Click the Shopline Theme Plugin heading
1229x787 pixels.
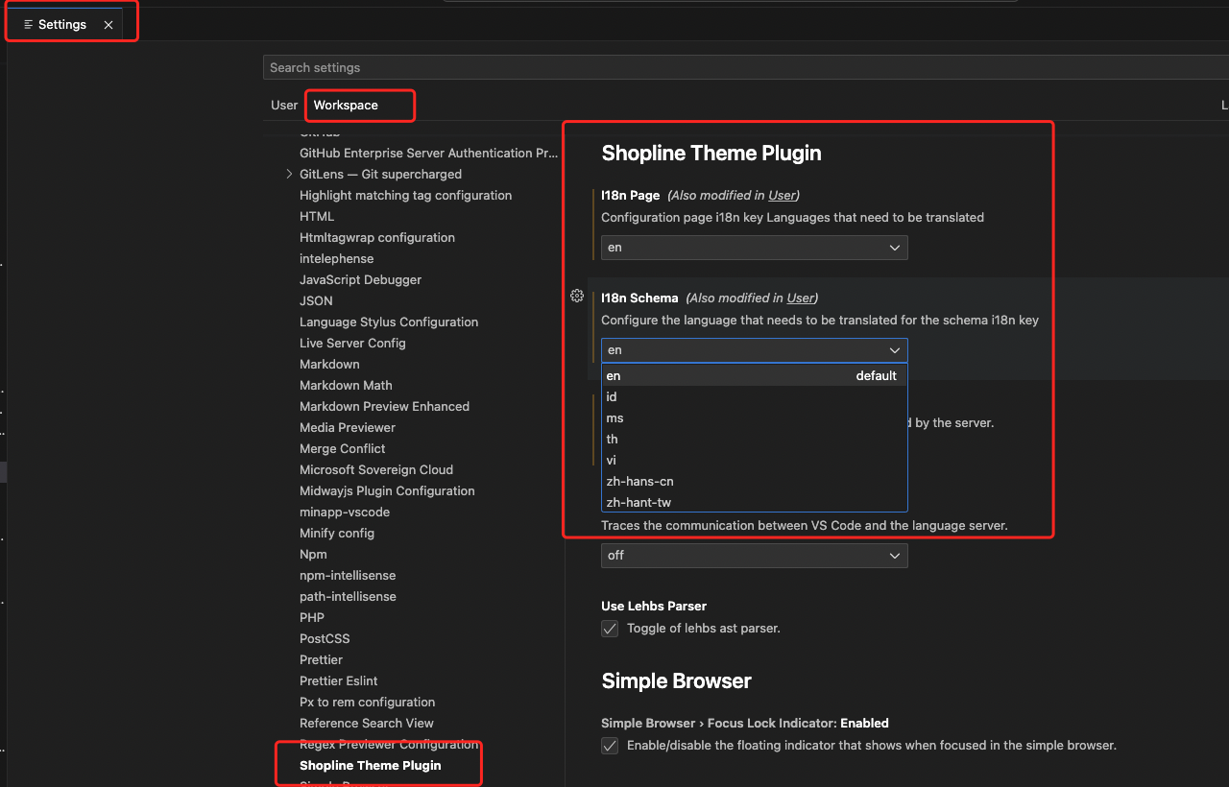711,154
